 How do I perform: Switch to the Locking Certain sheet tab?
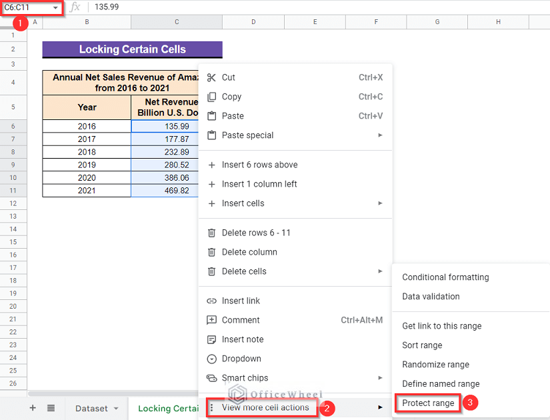point(167,408)
